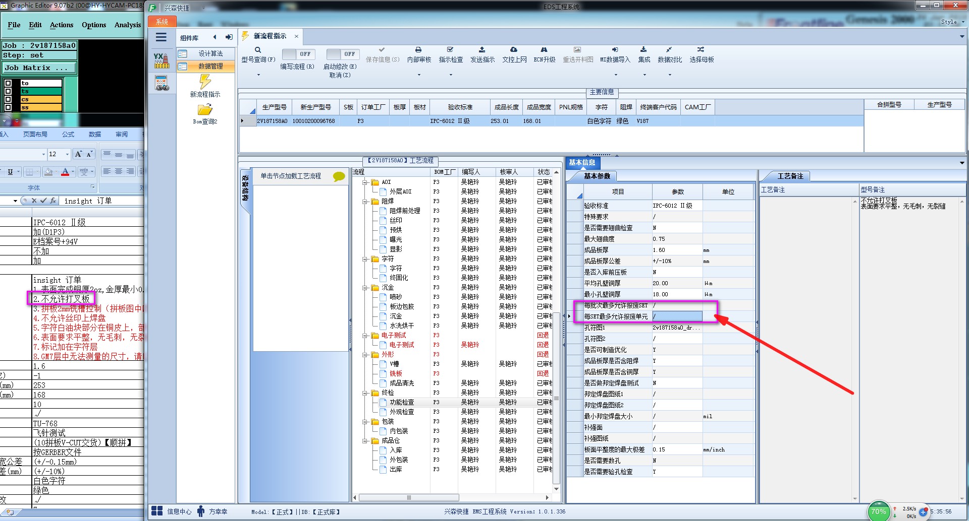The image size is (969, 521).
Task: Open the hamburger menu in EDS sidebar
Action: coord(161,37)
